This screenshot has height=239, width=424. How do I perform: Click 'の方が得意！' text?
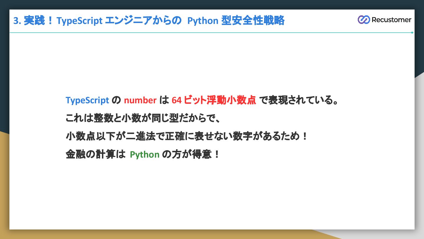pyautogui.click(x=191, y=154)
